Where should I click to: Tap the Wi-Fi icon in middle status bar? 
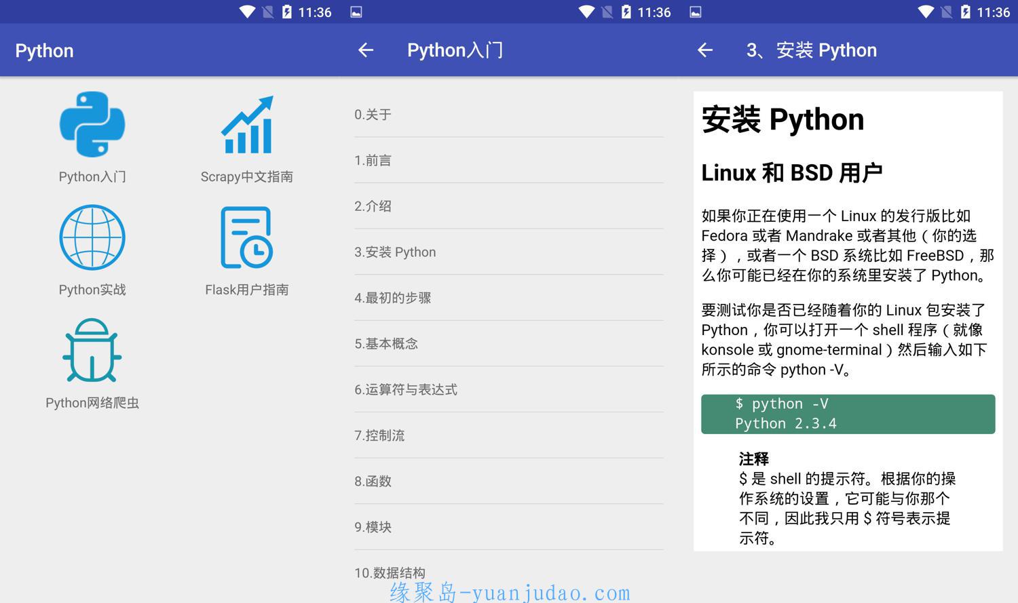coord(587,12)
